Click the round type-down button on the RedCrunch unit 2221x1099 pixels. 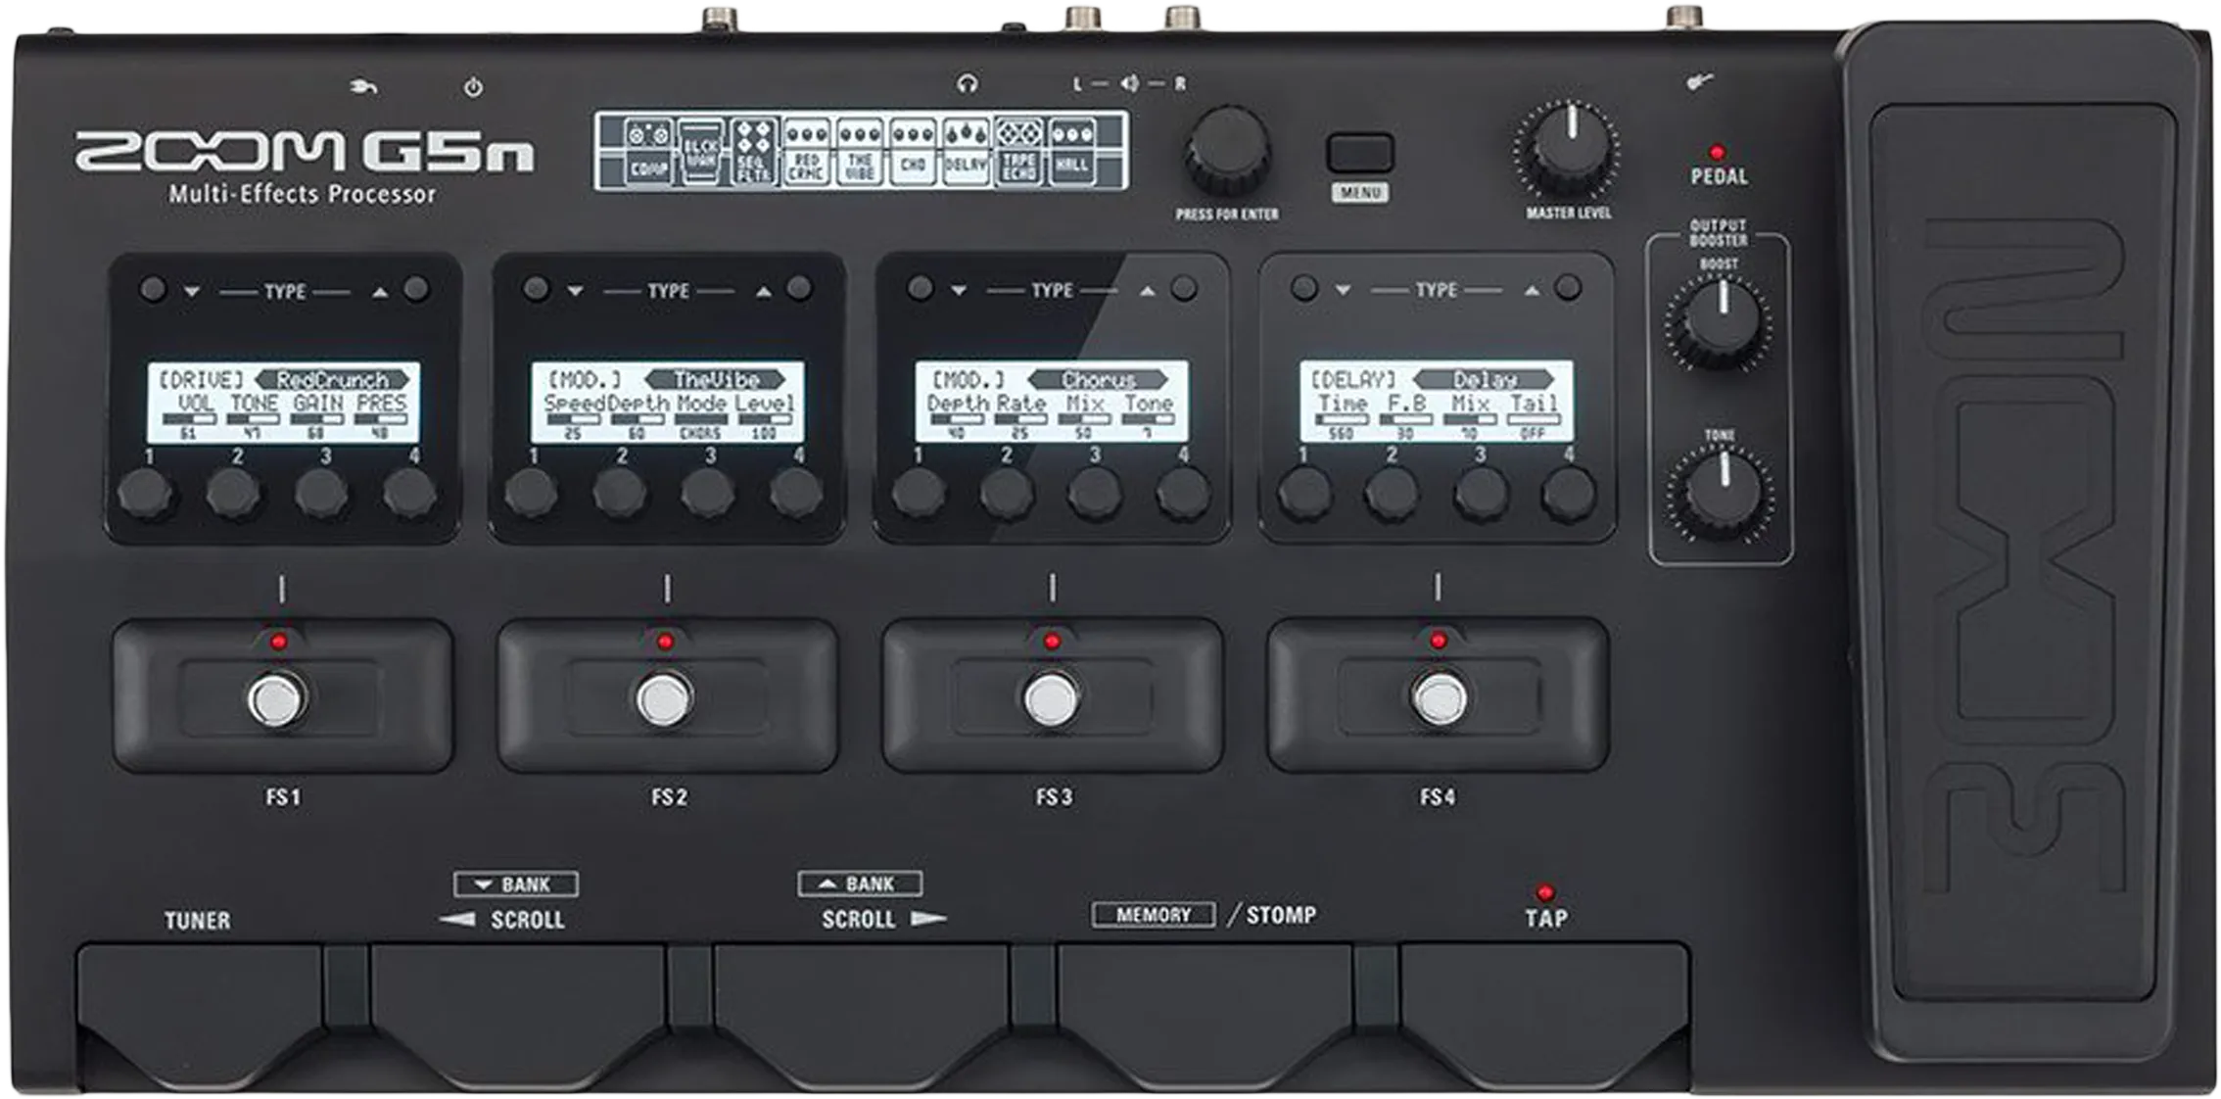(153, 290)
